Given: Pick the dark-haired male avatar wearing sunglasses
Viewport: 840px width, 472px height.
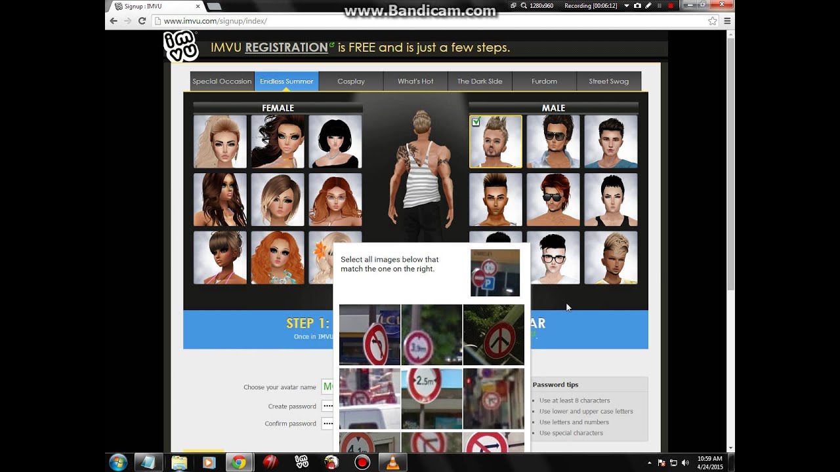Looking at the screenshot, I should tap(553, 142).
